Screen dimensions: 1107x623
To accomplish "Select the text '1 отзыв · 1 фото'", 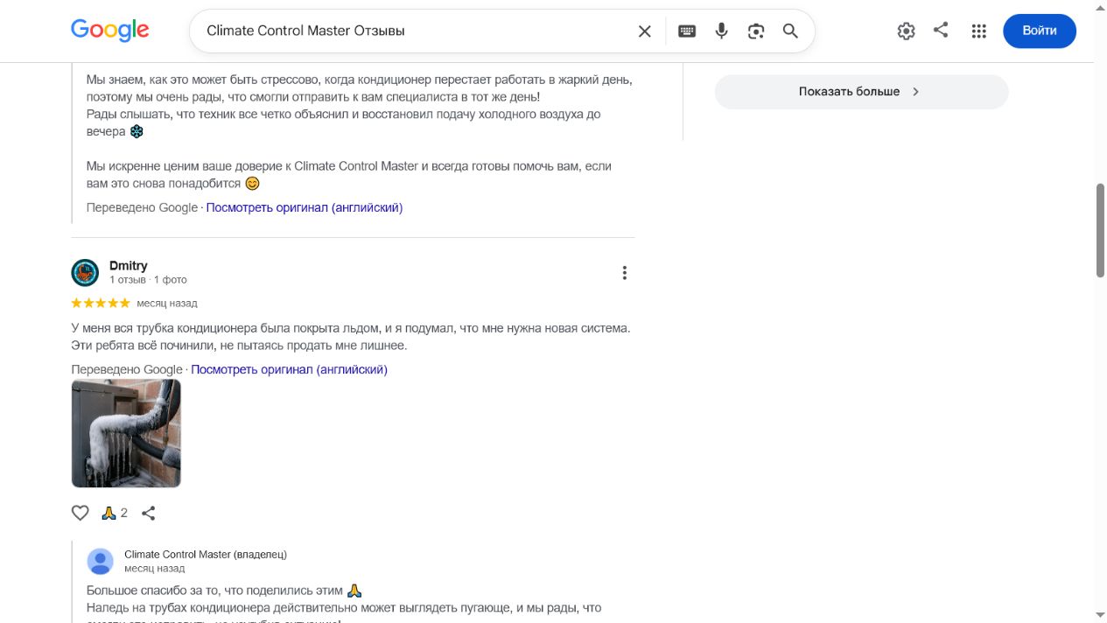I will [x=148, y=280].
